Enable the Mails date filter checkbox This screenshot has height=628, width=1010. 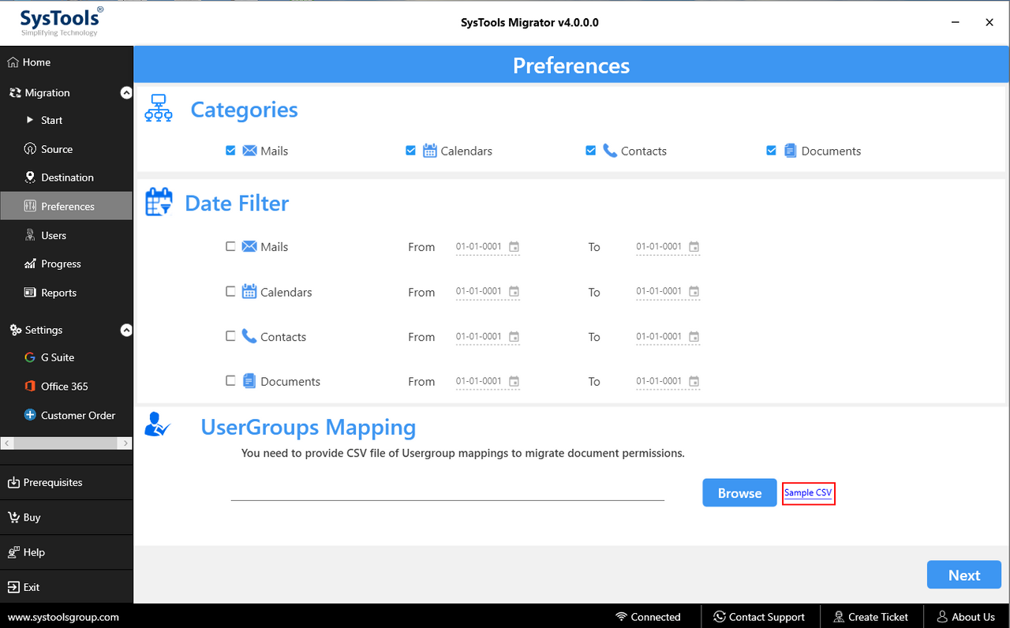[x=230, y=246]
